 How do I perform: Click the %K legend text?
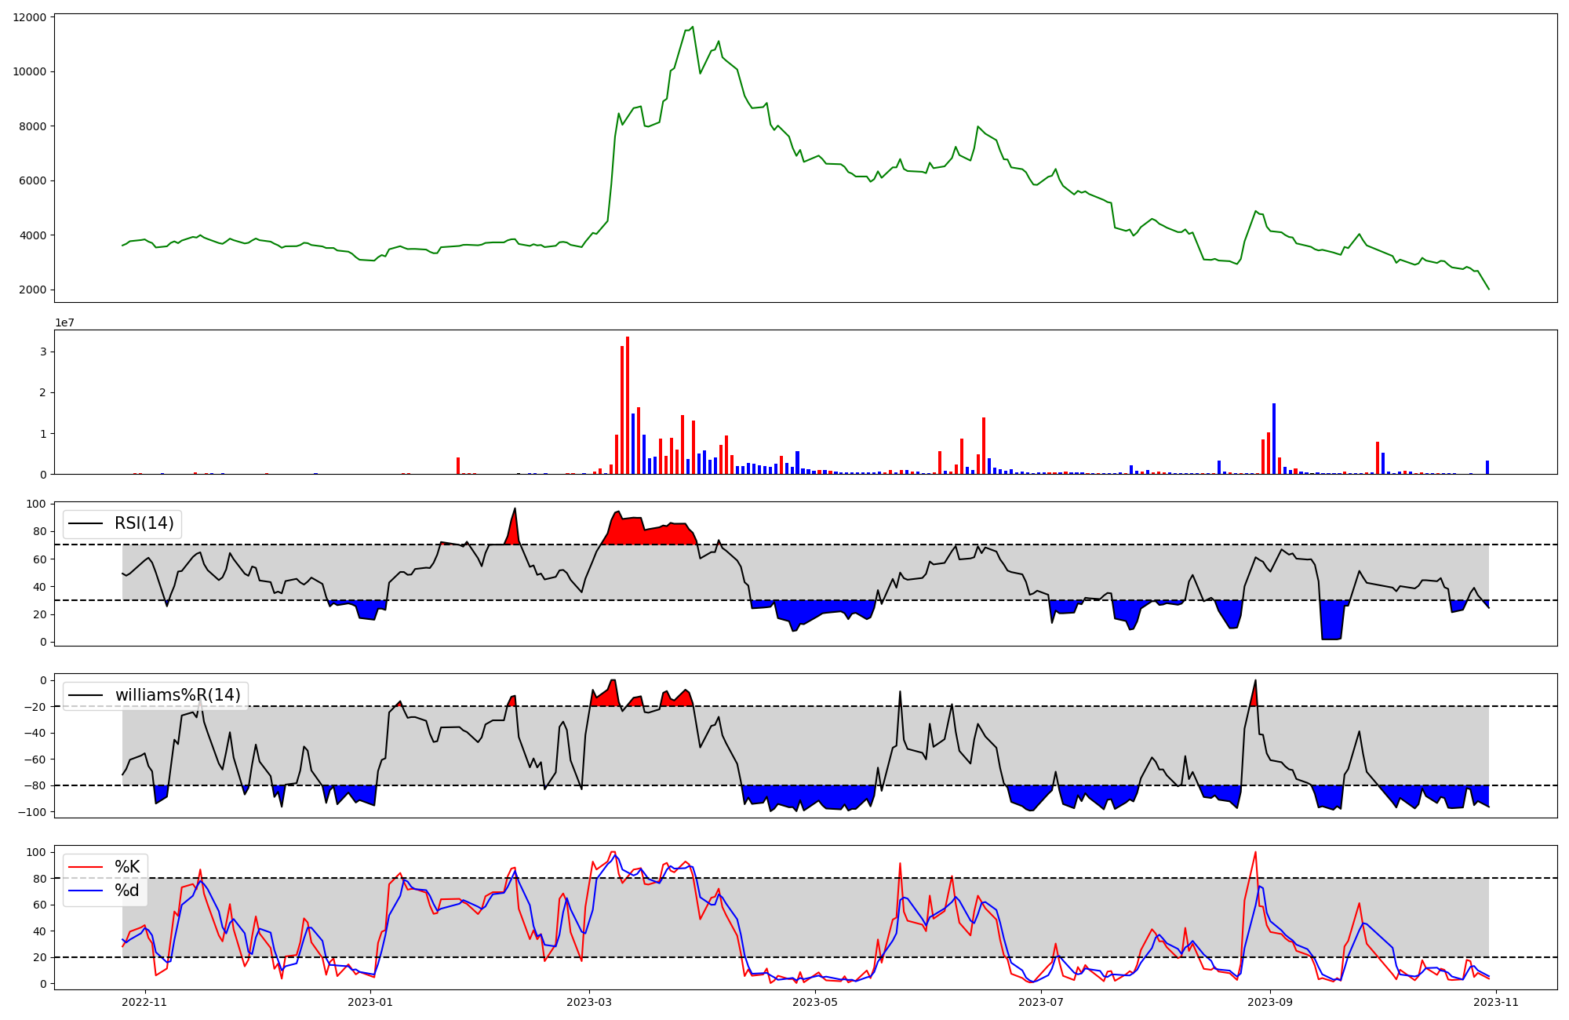127,867
